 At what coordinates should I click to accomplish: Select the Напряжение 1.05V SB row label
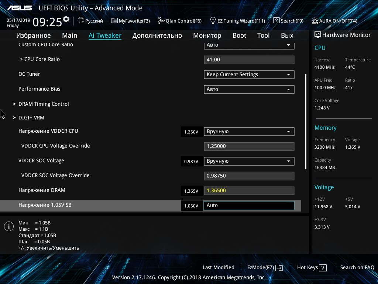pos(45,205)
